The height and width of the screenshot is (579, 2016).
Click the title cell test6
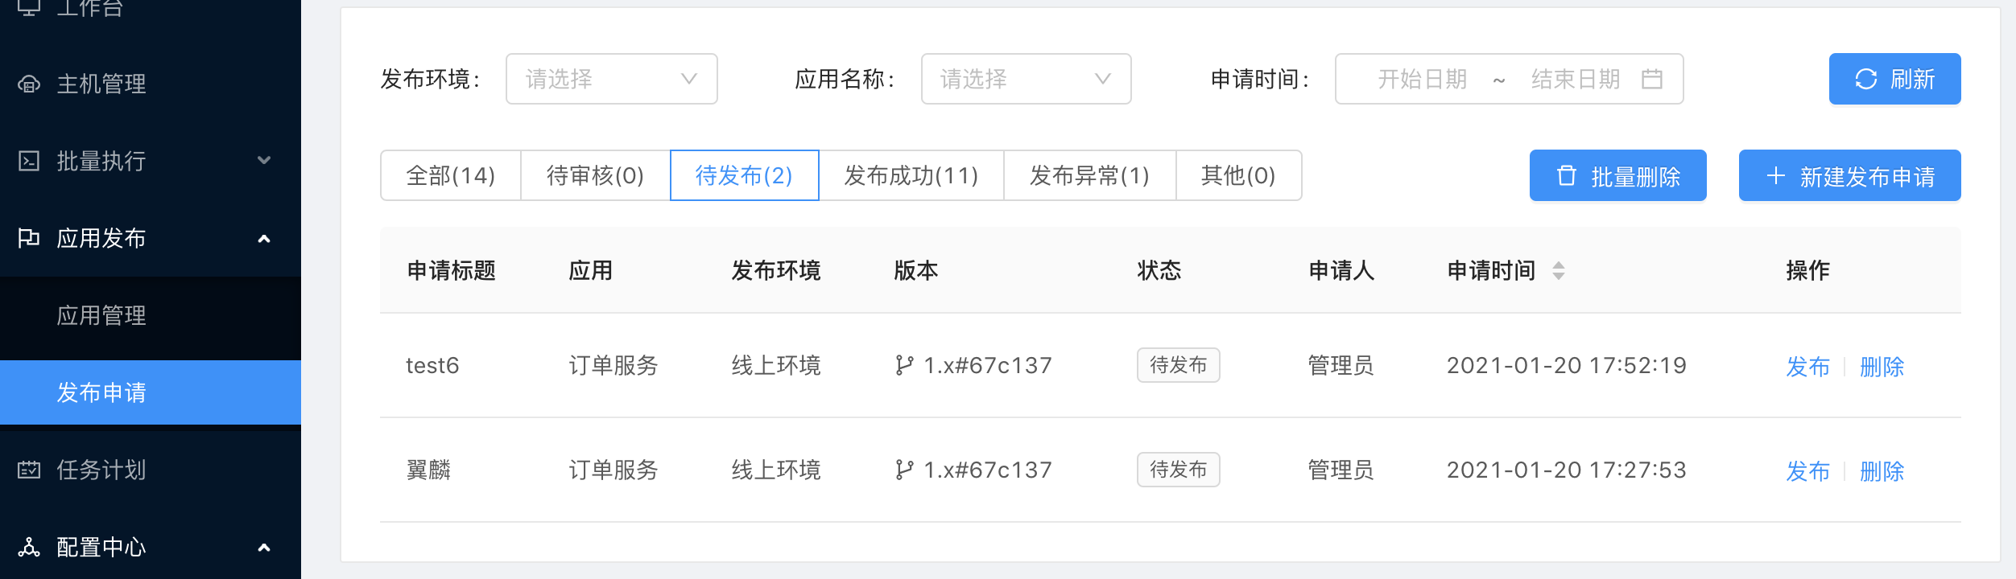click(432, 366)
